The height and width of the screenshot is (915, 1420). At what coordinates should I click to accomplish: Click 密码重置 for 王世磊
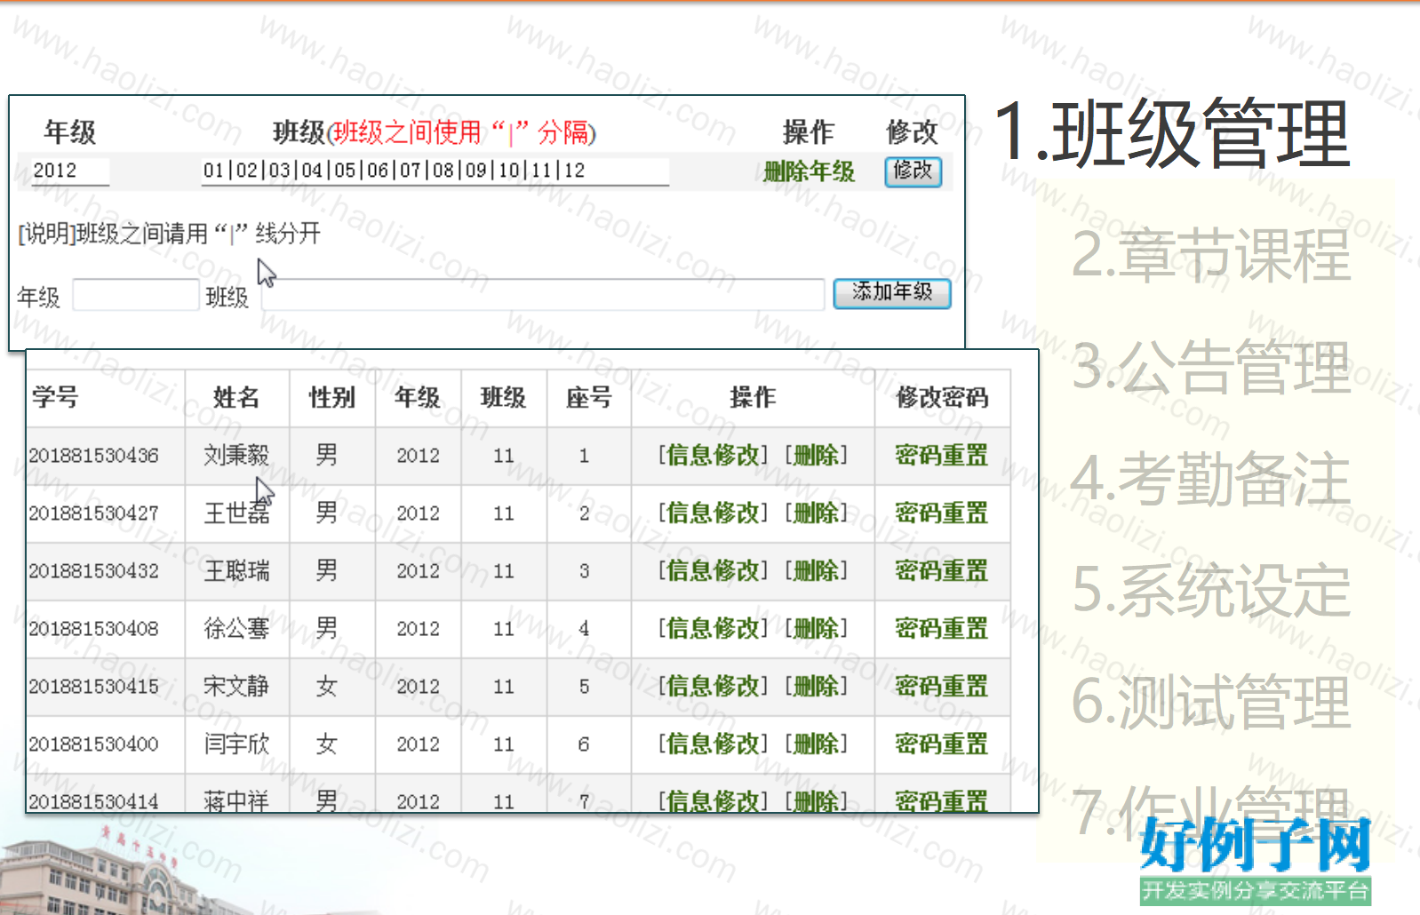[x=942, y=513]
